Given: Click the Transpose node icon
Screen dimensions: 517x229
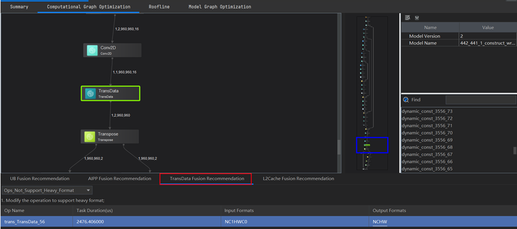Looking at the screenshot, I should pyautogui.click(x=90, y=136).
